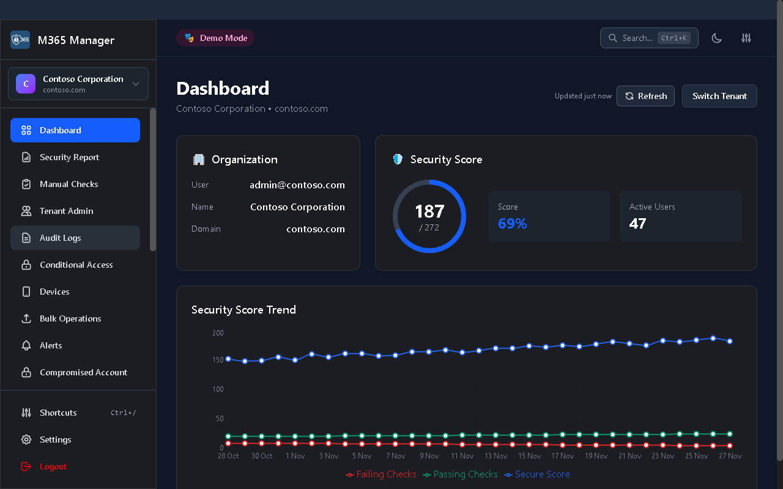This screenshot has width=783, height=489.
Task: Expand the Contoso Corporation tenant selector
Action: 78,84
